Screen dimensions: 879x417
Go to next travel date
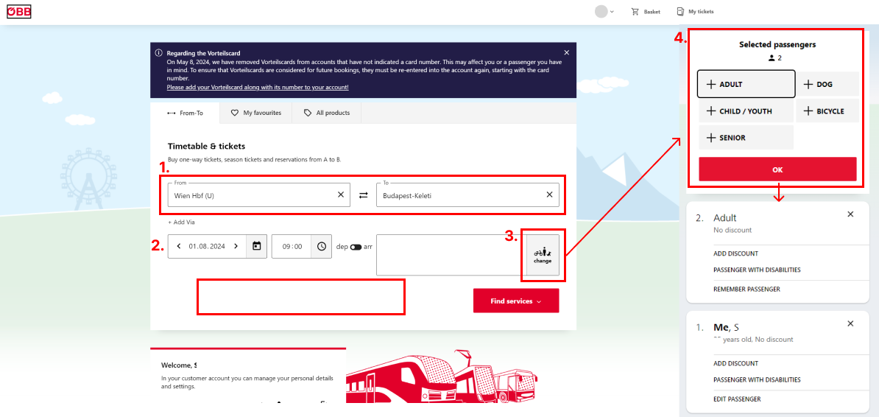236,246
